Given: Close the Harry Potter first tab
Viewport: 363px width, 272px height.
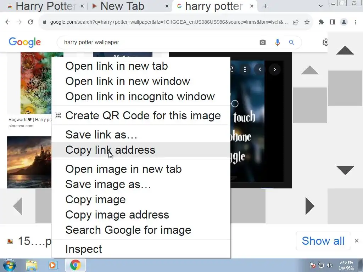Looking at the screenshot, I should tap(82, 6).
